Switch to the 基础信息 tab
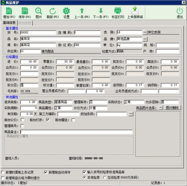This screenshot has width=187, height=186. [x=9, y=23]
